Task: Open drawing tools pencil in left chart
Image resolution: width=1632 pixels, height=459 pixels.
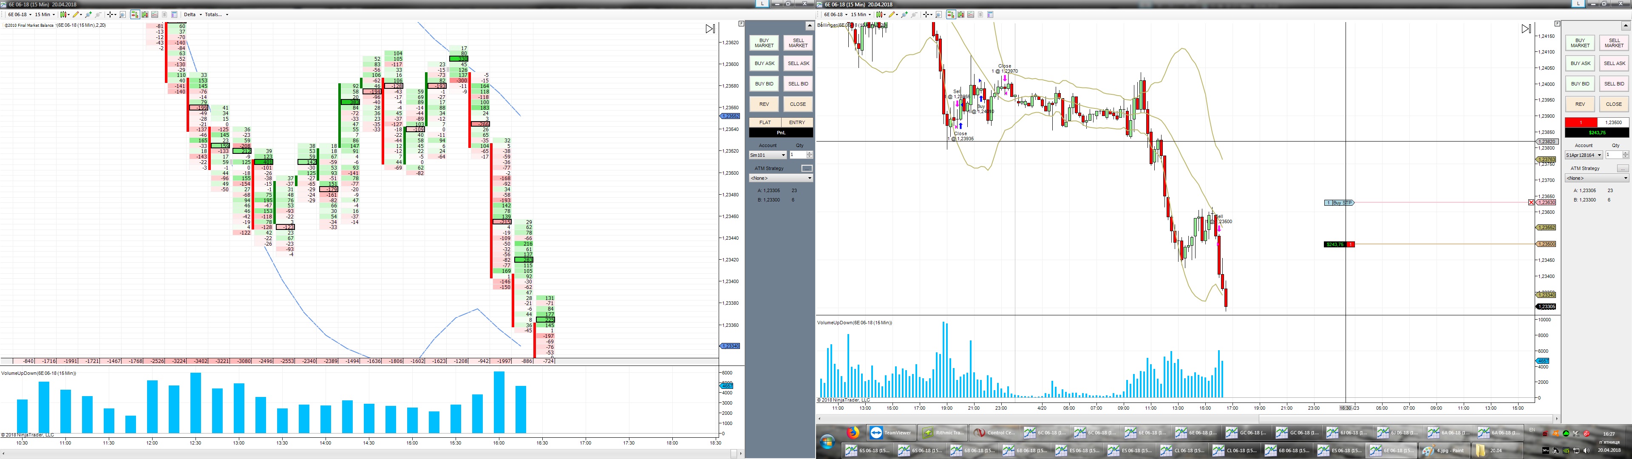Action: click(76, 14)
